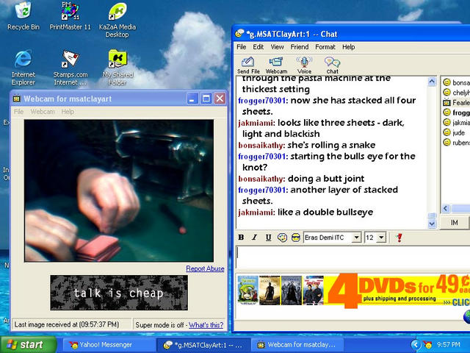The height and width of the screenshot is (353, 470).
Task: Open My Shared Folder icon
Action: point(117,67)
